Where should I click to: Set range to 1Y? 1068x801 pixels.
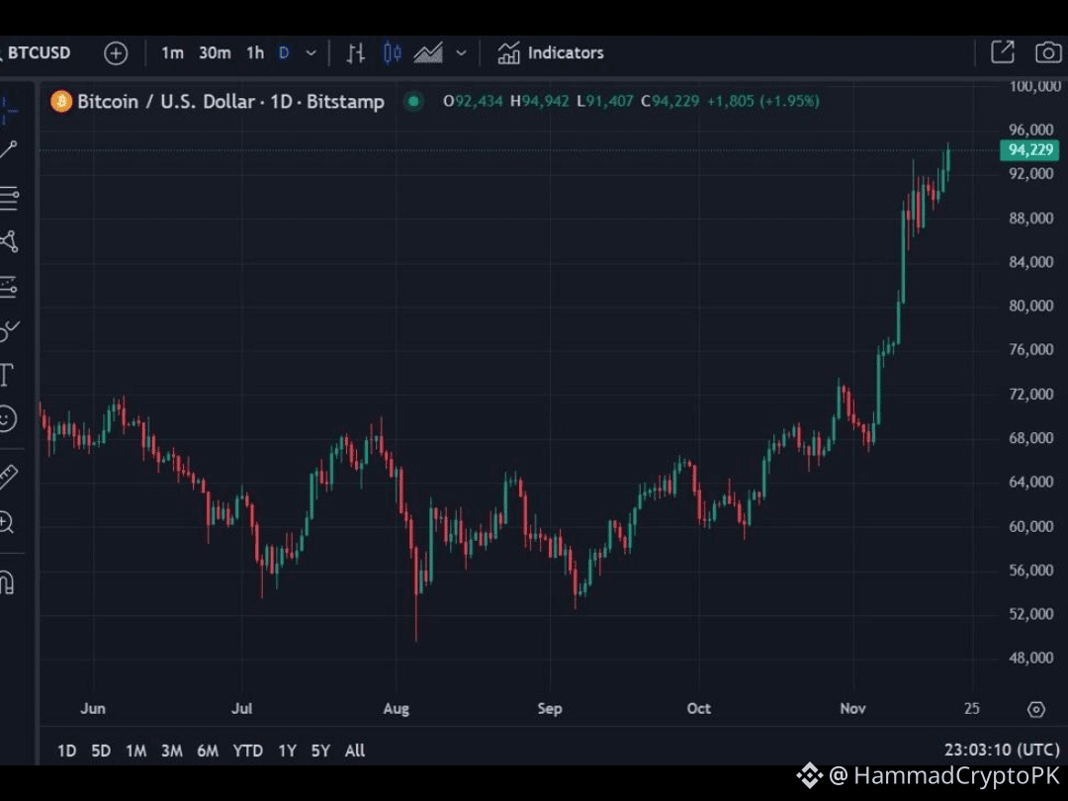coord(288,751)
